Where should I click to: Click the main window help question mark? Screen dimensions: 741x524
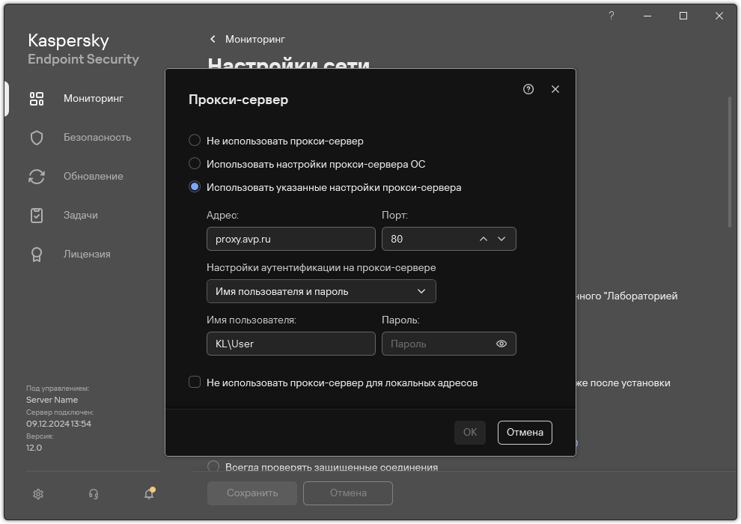(611, 16)
